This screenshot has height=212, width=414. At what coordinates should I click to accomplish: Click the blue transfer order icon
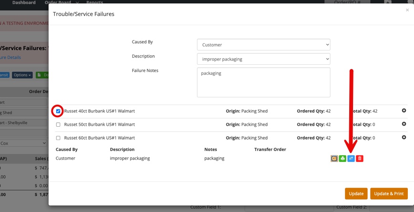351,158
